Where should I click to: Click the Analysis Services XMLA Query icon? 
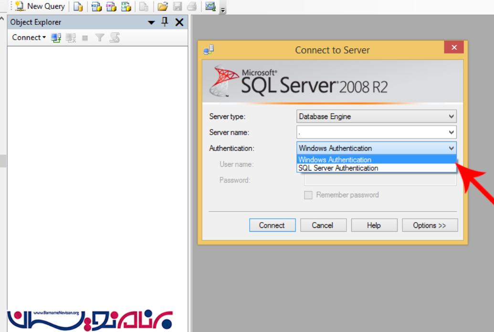[126, 7]
